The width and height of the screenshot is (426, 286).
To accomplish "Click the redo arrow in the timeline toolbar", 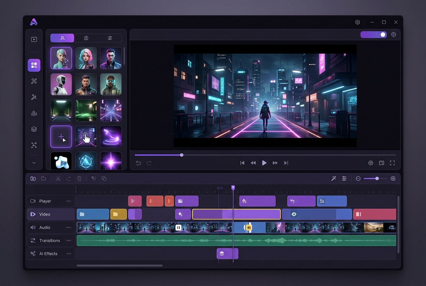I will point(69,178).
